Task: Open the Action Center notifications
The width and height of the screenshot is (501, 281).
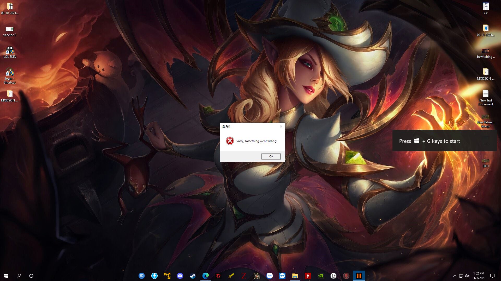Action: tap(492, 276)
